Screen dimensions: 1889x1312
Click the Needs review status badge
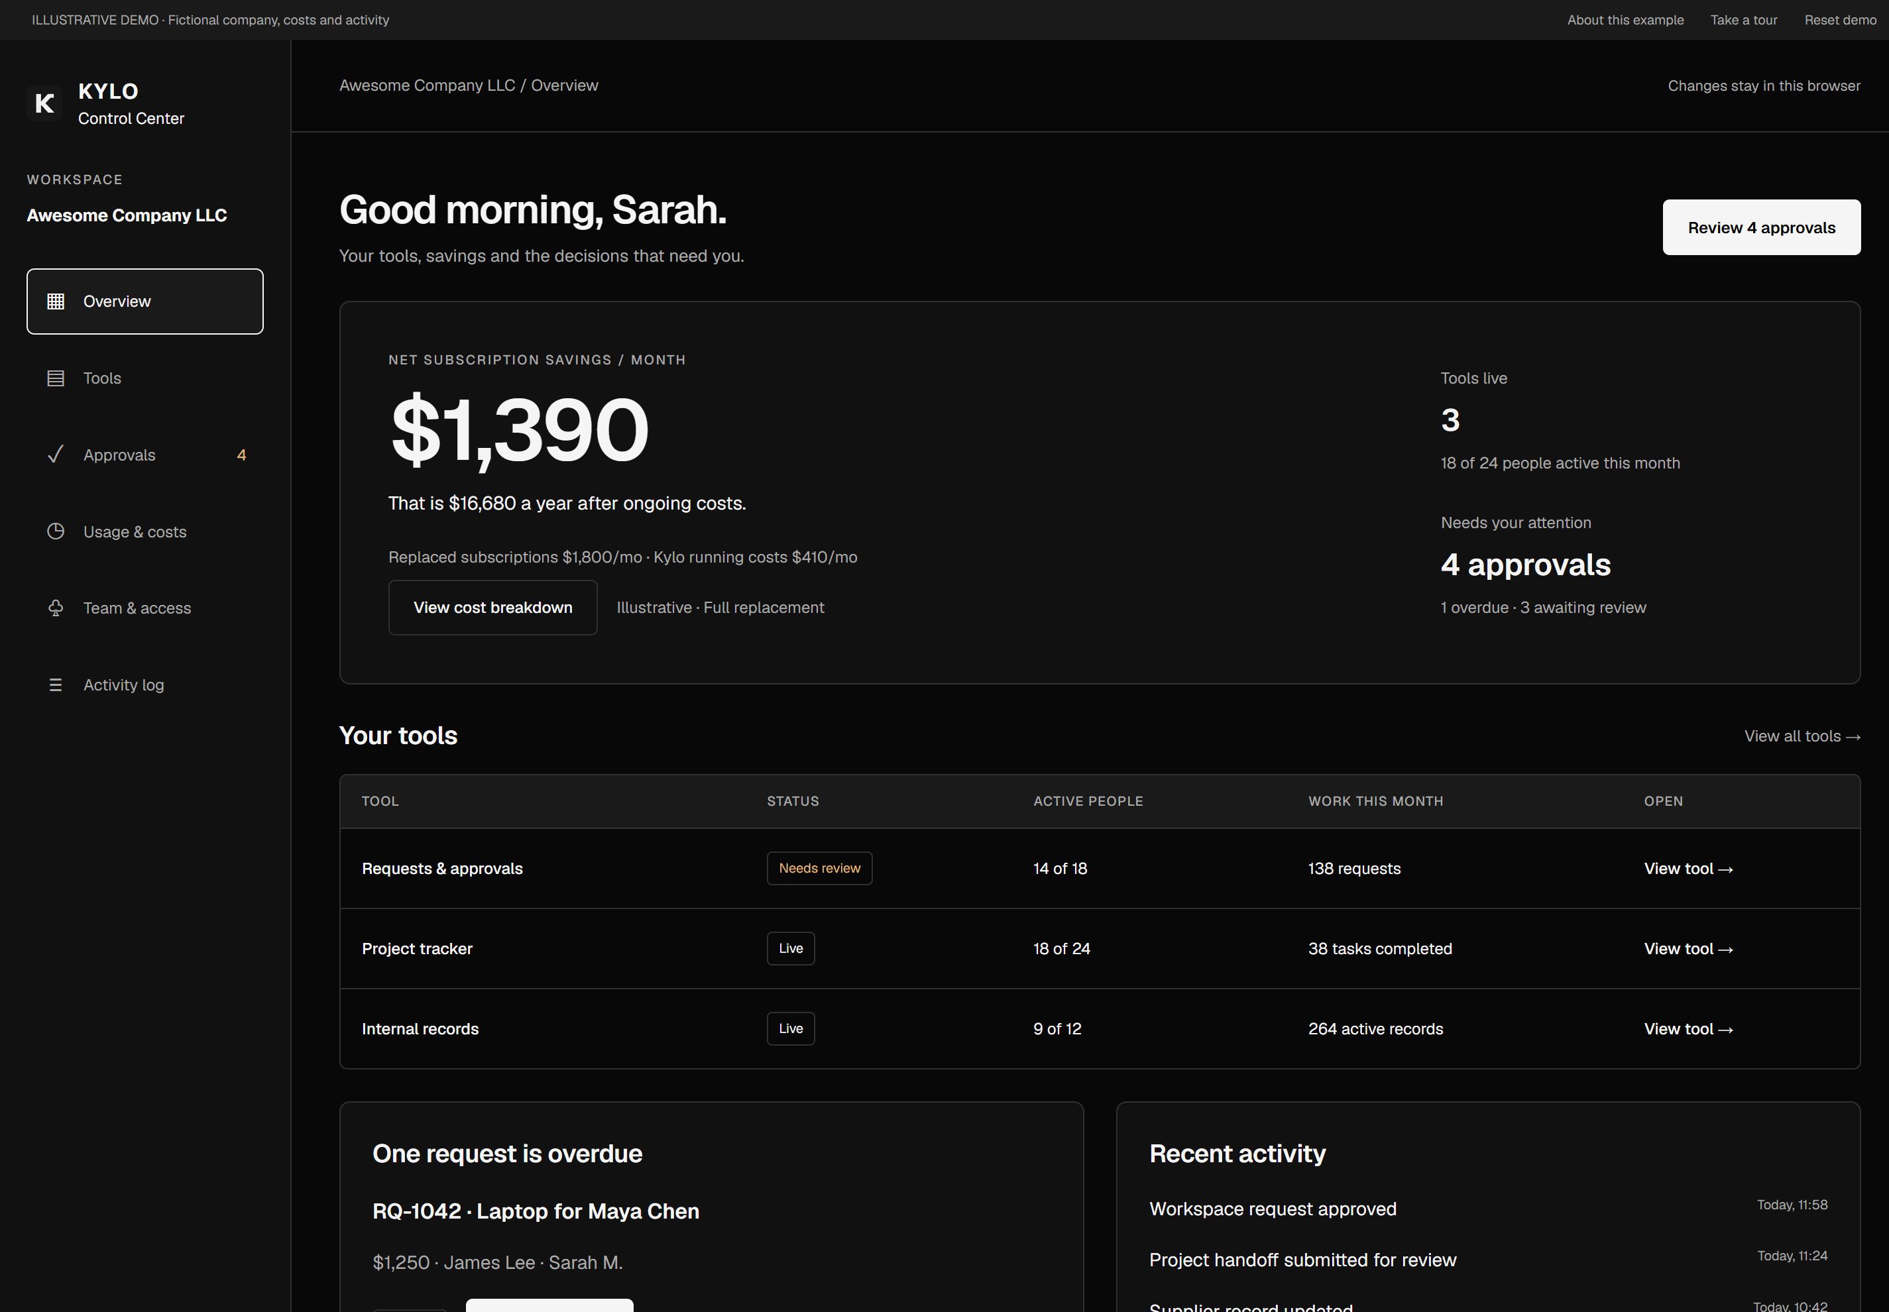pyautogui.click(x=819, y=868)
